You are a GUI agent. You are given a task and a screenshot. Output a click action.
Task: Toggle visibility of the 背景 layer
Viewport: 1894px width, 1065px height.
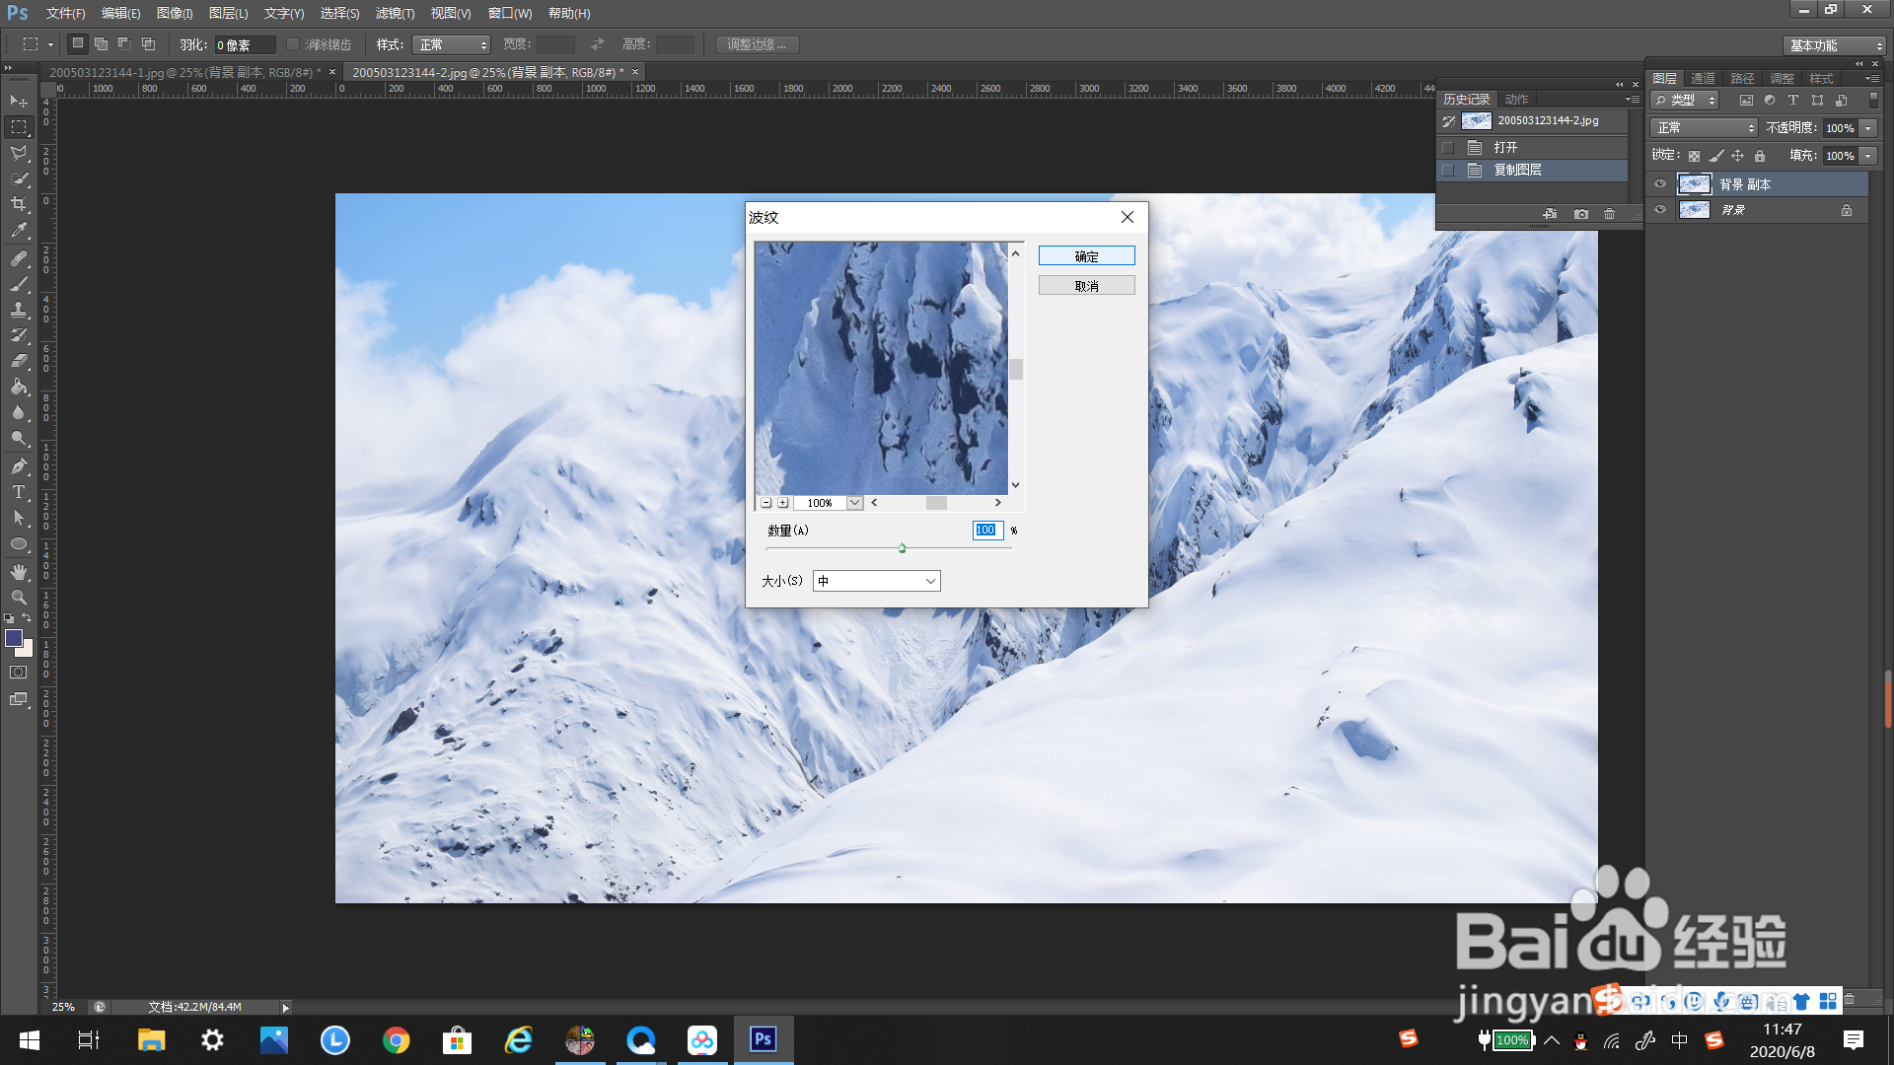[x=1660, y=210]
